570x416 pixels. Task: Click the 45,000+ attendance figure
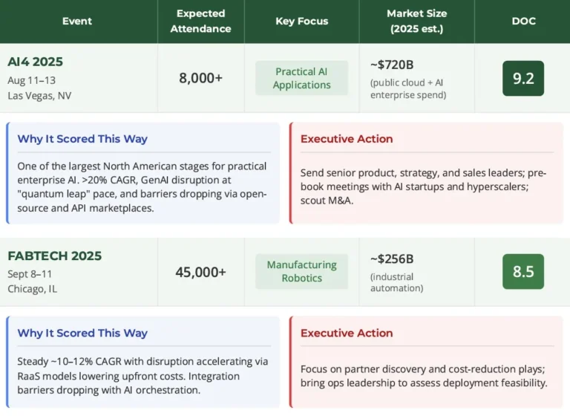click(200, 273)
